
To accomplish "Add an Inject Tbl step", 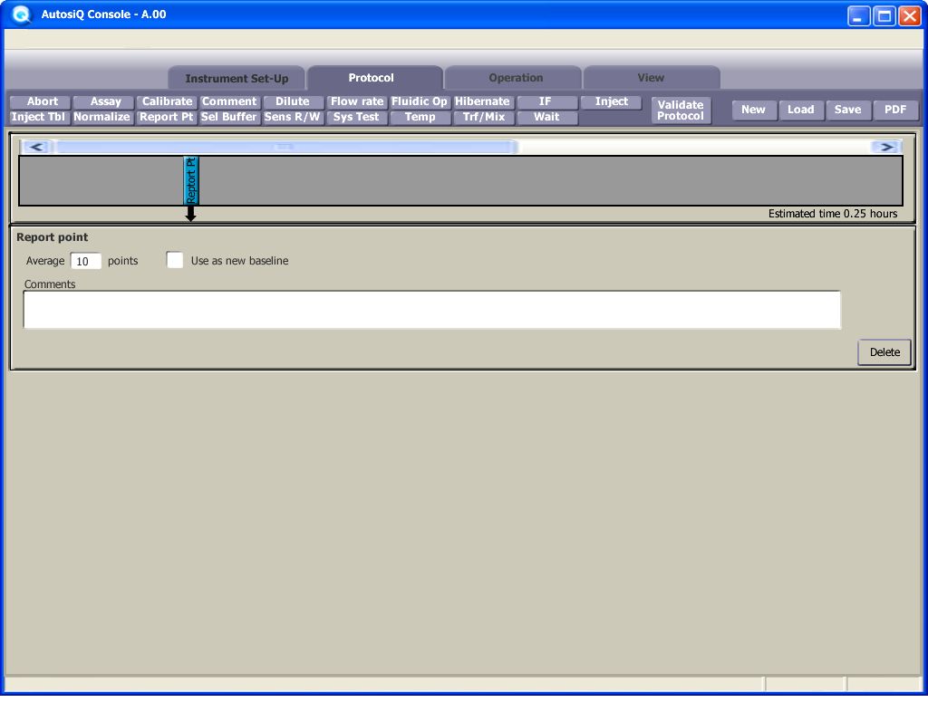I will tap(40, 117).
